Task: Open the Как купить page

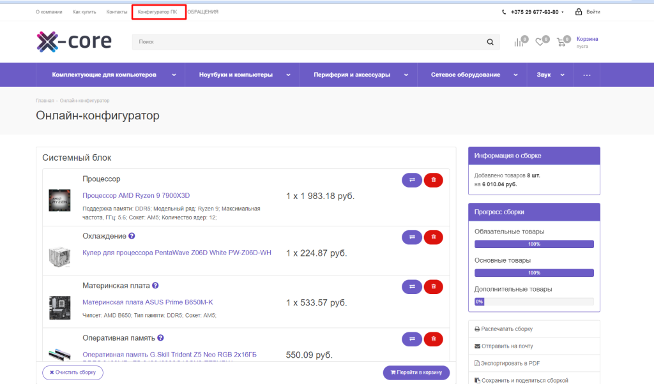Action: [84, 12]
